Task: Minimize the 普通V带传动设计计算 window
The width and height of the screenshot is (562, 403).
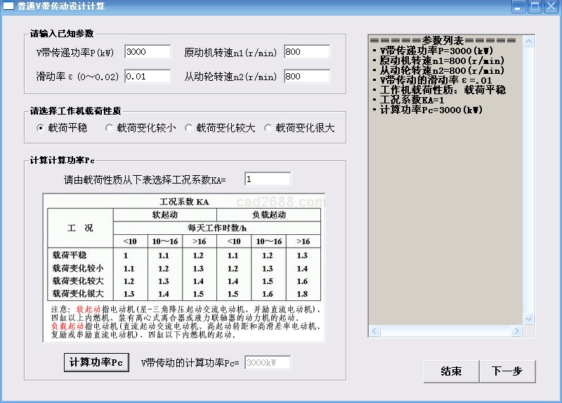Action: (518, 7)
